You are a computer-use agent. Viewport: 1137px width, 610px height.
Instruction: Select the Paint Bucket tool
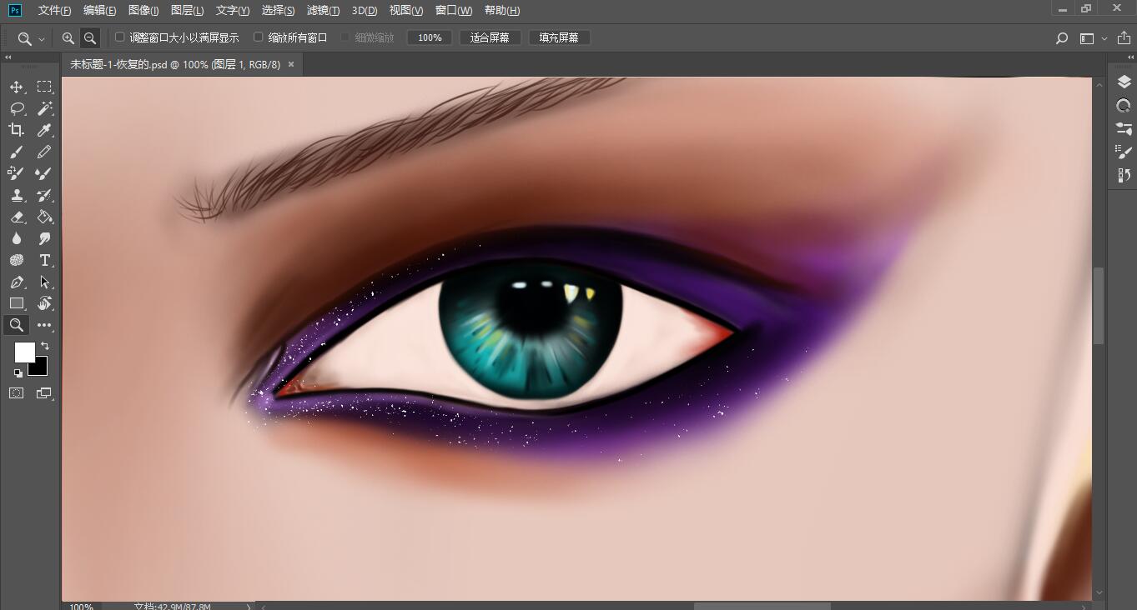click(x=44, y=217)
